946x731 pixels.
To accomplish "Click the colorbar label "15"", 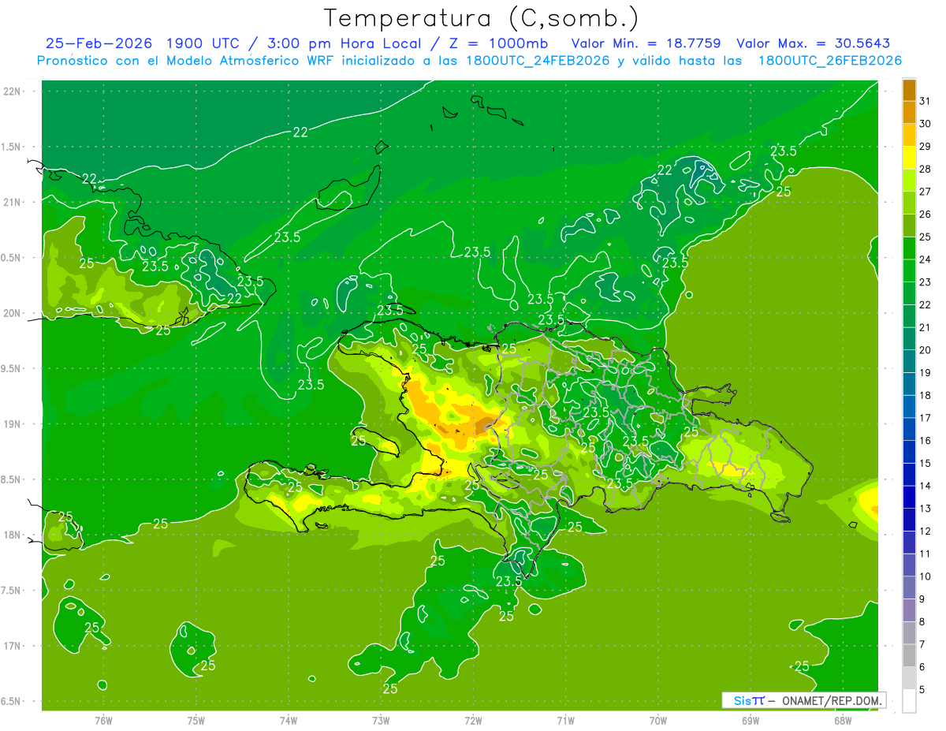I will click(x=926, y=464).
